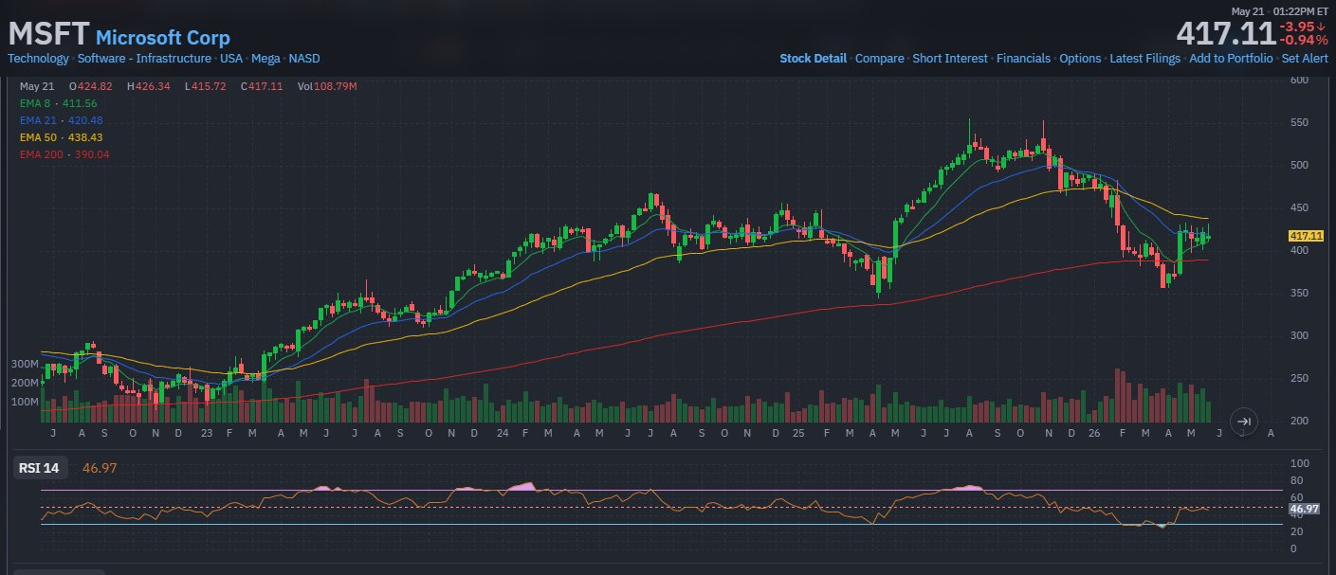This screenshot has width=1336, height=575.
Task: Click the 26 year marker on time axis
Action: pos(1096,433)
